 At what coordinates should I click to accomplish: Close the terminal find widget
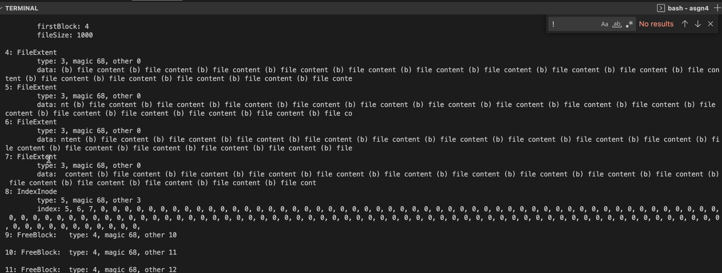pos(711,24)
